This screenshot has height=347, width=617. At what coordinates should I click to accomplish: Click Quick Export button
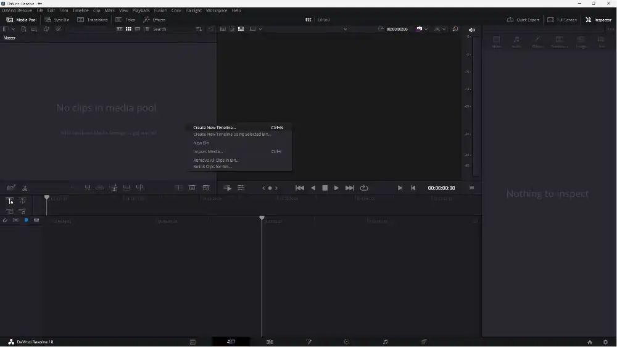pos(523,20)
